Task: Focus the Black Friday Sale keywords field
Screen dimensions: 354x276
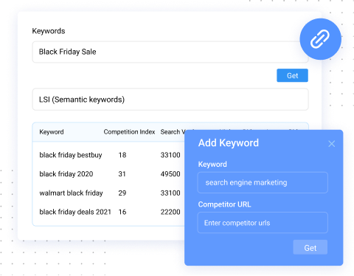Action: 170,52
